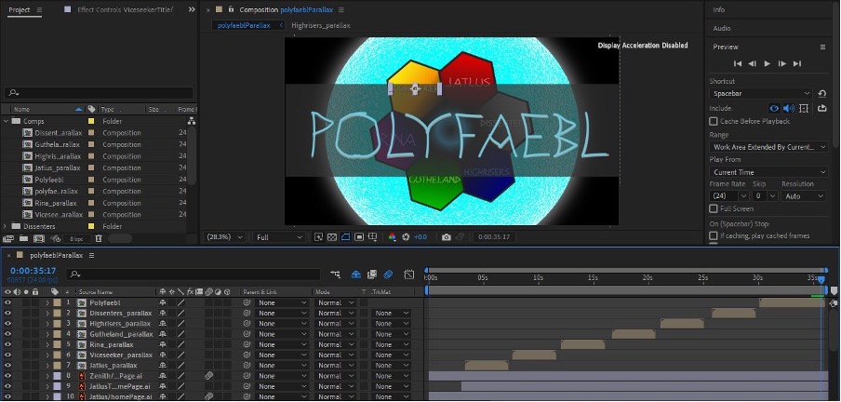Click the project panel search field
This screenshot has width=841, height=402.
coord(98,92)
